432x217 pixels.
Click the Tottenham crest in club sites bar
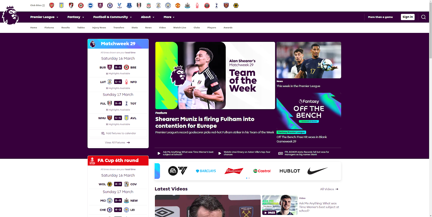coord(217,5)
